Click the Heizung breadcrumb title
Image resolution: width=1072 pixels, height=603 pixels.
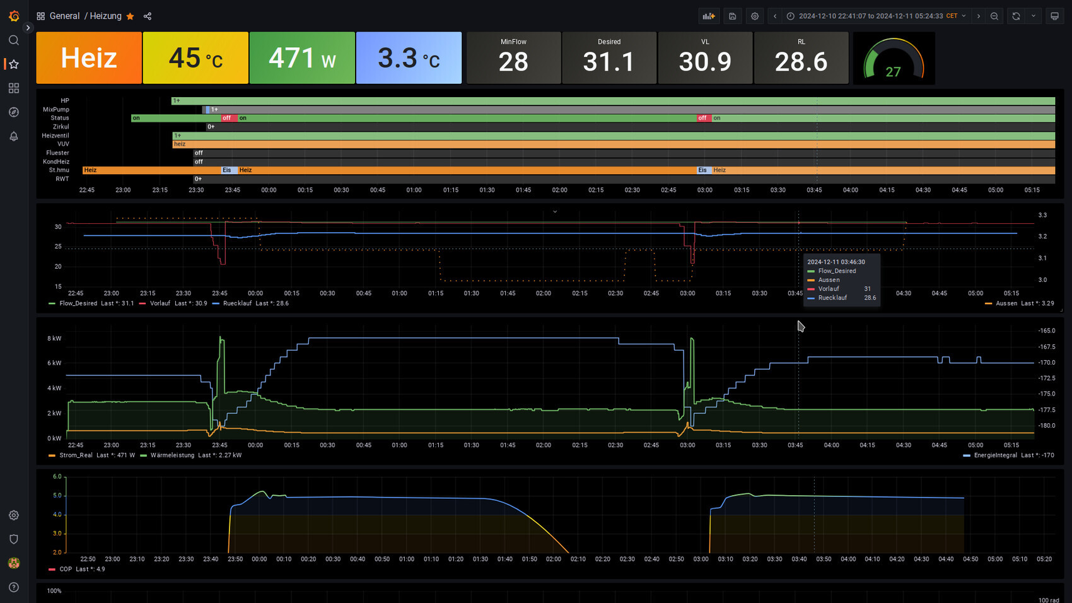[105, 16]
